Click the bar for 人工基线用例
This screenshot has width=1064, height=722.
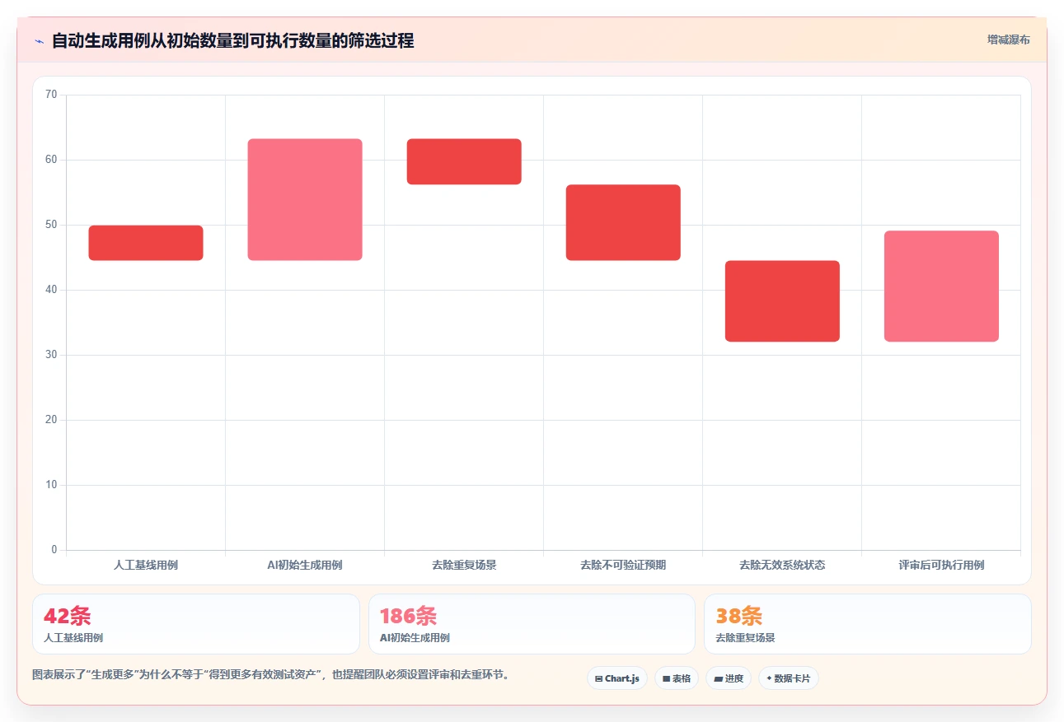(x=146, y=243)
